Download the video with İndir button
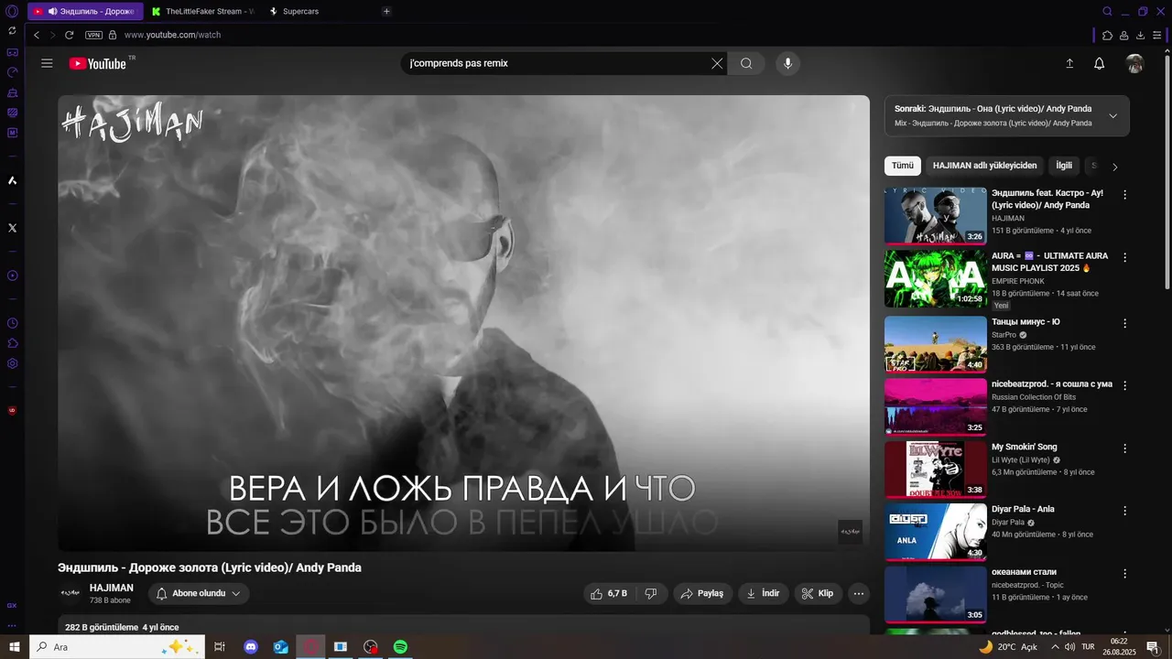Image resolution: width=1172 pixels, height=659 pixels. pyautogui.click(x=764, y=593)
